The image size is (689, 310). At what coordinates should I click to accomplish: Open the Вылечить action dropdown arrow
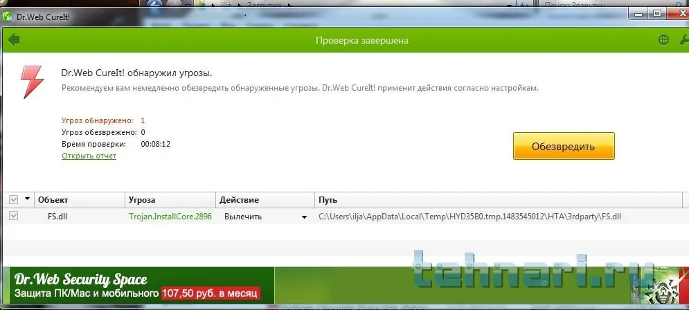304,217
